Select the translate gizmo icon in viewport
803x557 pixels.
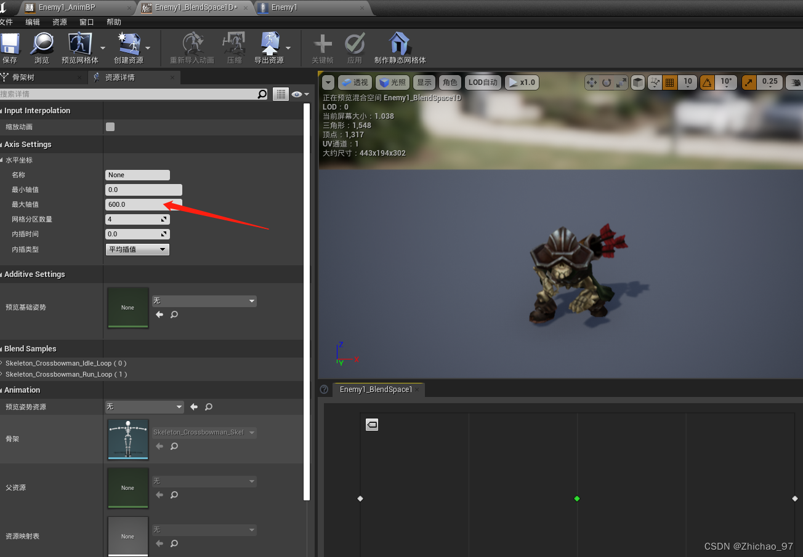tap(591, 82)
